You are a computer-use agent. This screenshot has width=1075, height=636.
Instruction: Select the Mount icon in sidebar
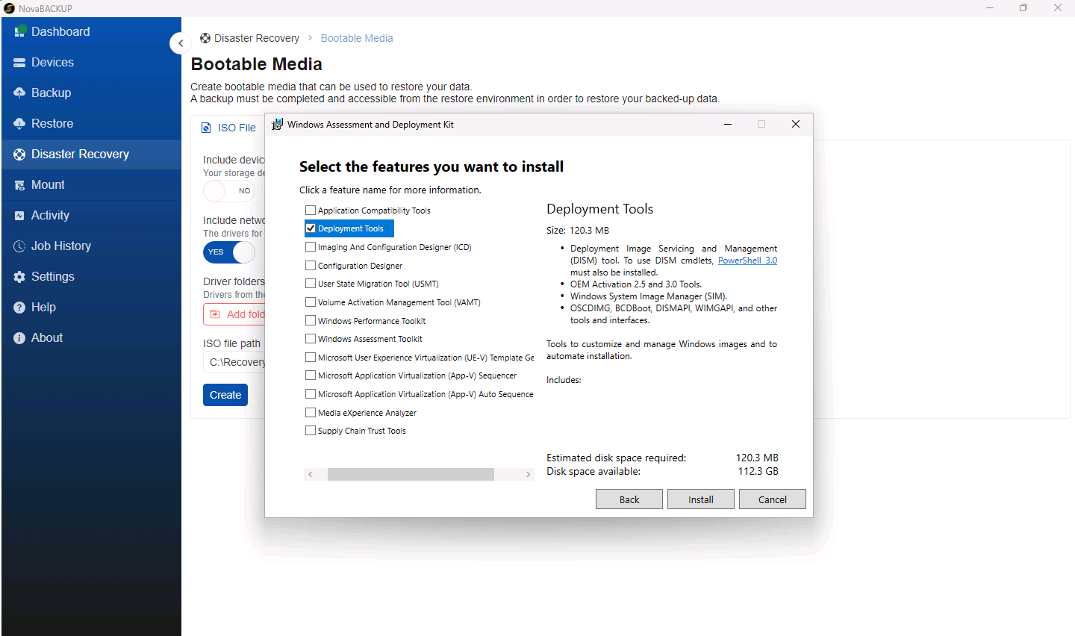pos(20,185)
